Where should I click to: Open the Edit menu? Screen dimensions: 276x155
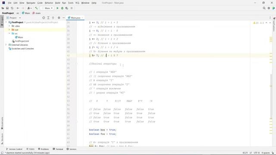(x=16, y=3)
